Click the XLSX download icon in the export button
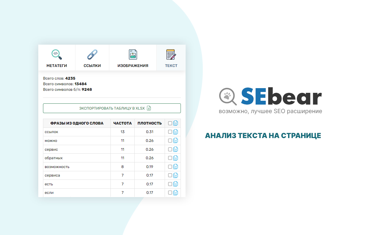377x235 pixels. click(149, 108)
